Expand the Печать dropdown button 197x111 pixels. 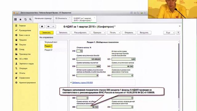114,33
